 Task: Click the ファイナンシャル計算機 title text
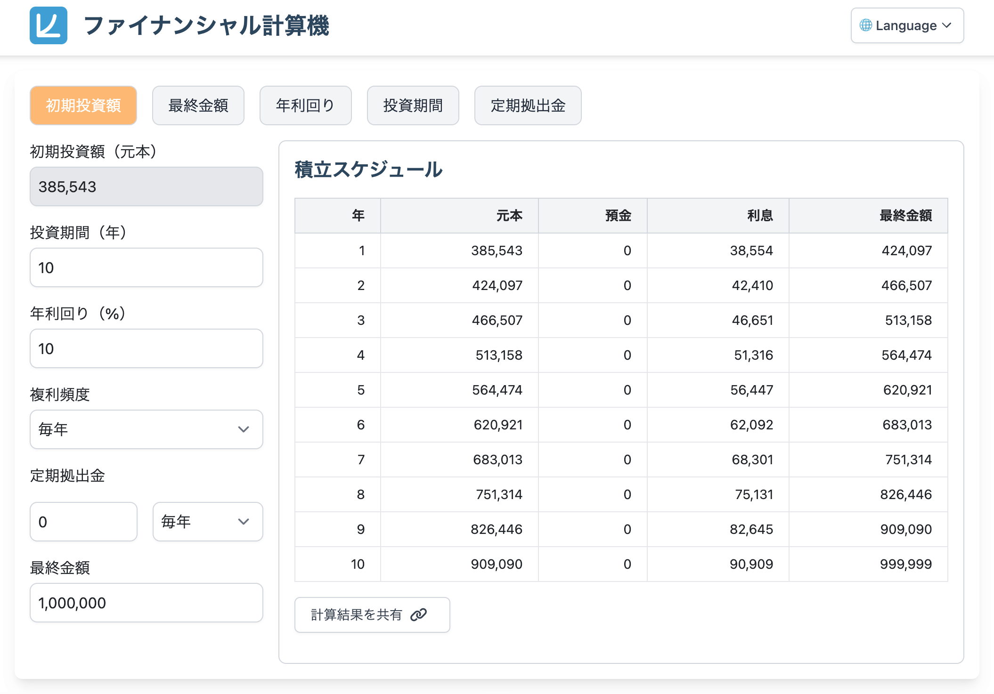pos(206,25)
